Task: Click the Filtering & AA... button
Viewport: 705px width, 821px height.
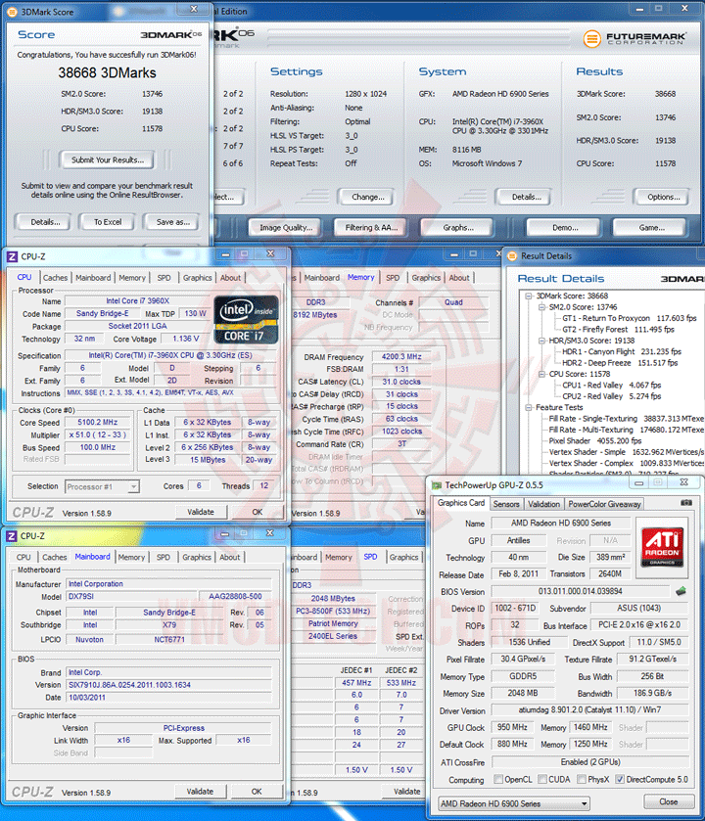Action: 371,227
